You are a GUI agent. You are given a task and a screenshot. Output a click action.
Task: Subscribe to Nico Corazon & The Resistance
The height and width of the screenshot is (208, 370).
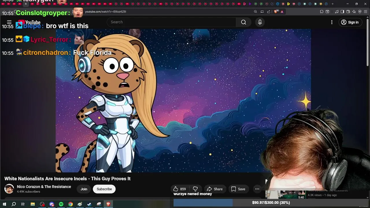pyautogui.click(x=104, y=189)
